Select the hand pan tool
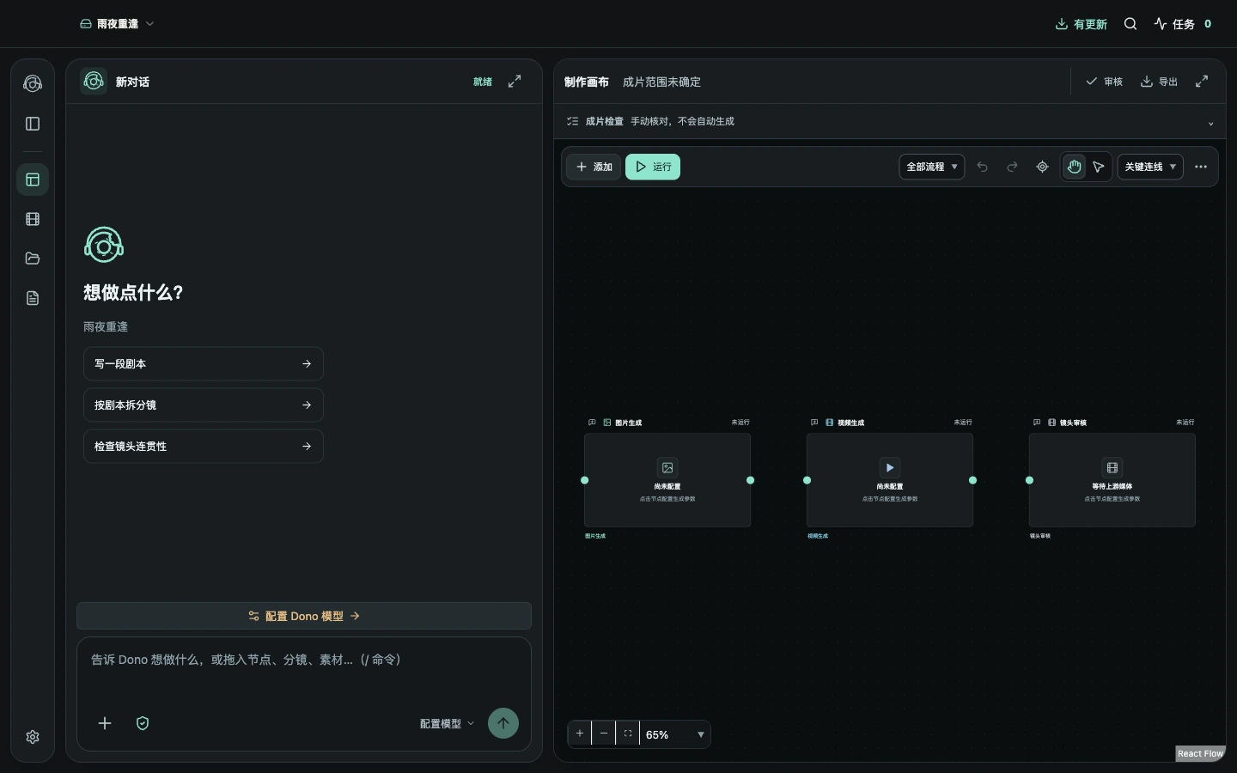Viewport: 1237px width, 773px height. pos(1074,167)
